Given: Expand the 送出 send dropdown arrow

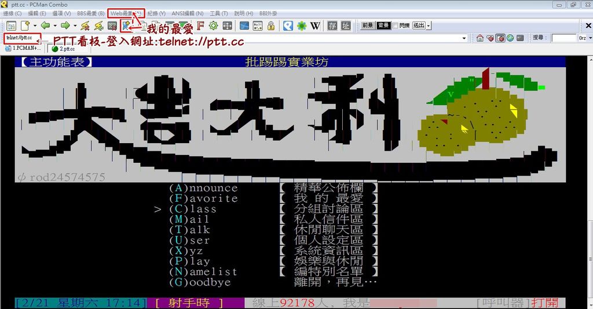Looking at the screenshot, I should 429,26.
